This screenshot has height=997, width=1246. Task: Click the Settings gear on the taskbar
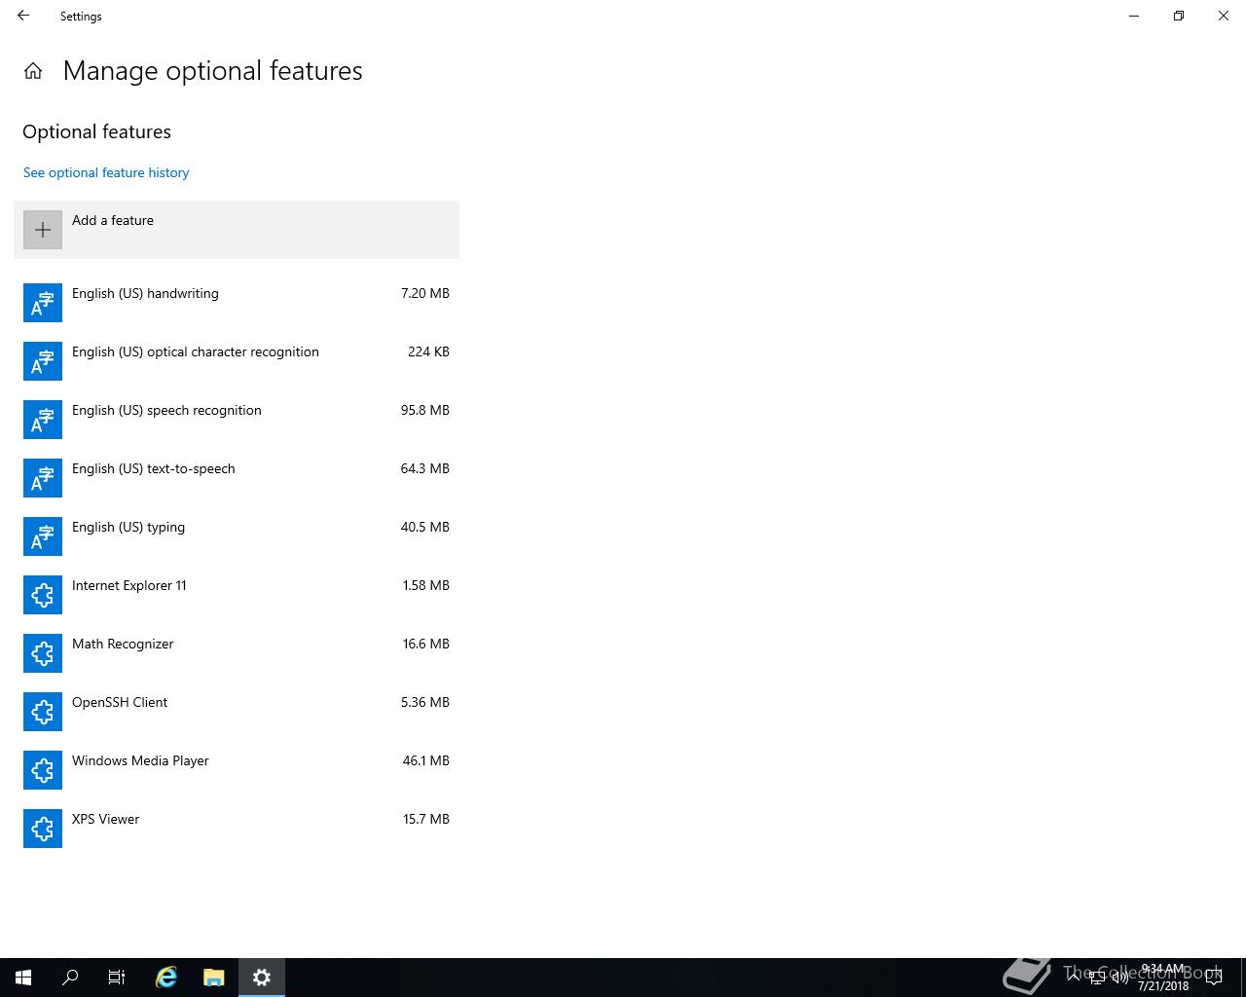(261, 978)
